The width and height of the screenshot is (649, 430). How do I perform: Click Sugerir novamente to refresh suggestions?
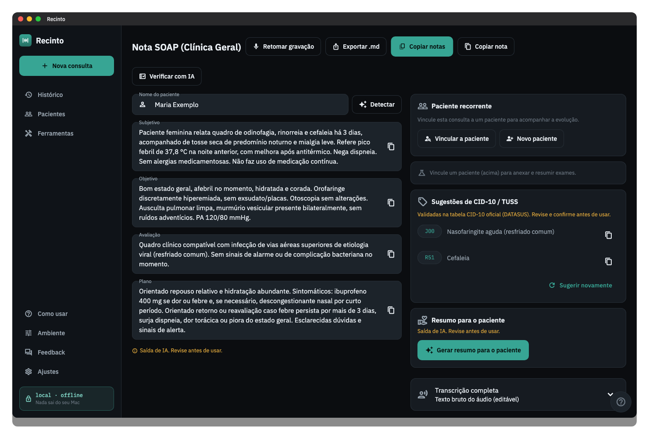tap(581, 285)
